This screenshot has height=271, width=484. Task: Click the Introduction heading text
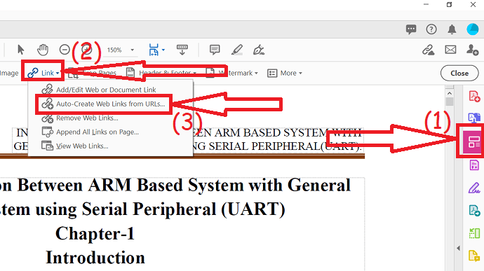coord(95,258)
